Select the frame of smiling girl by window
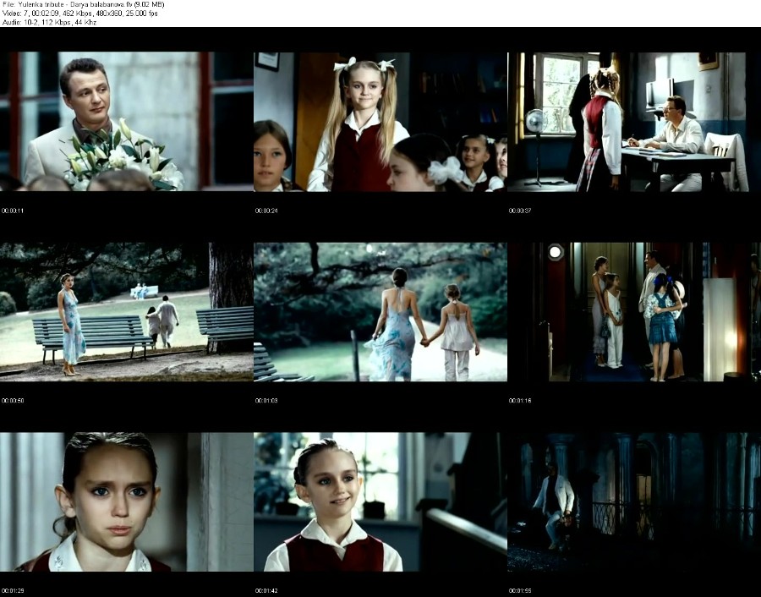 click(x=380, y=501)
